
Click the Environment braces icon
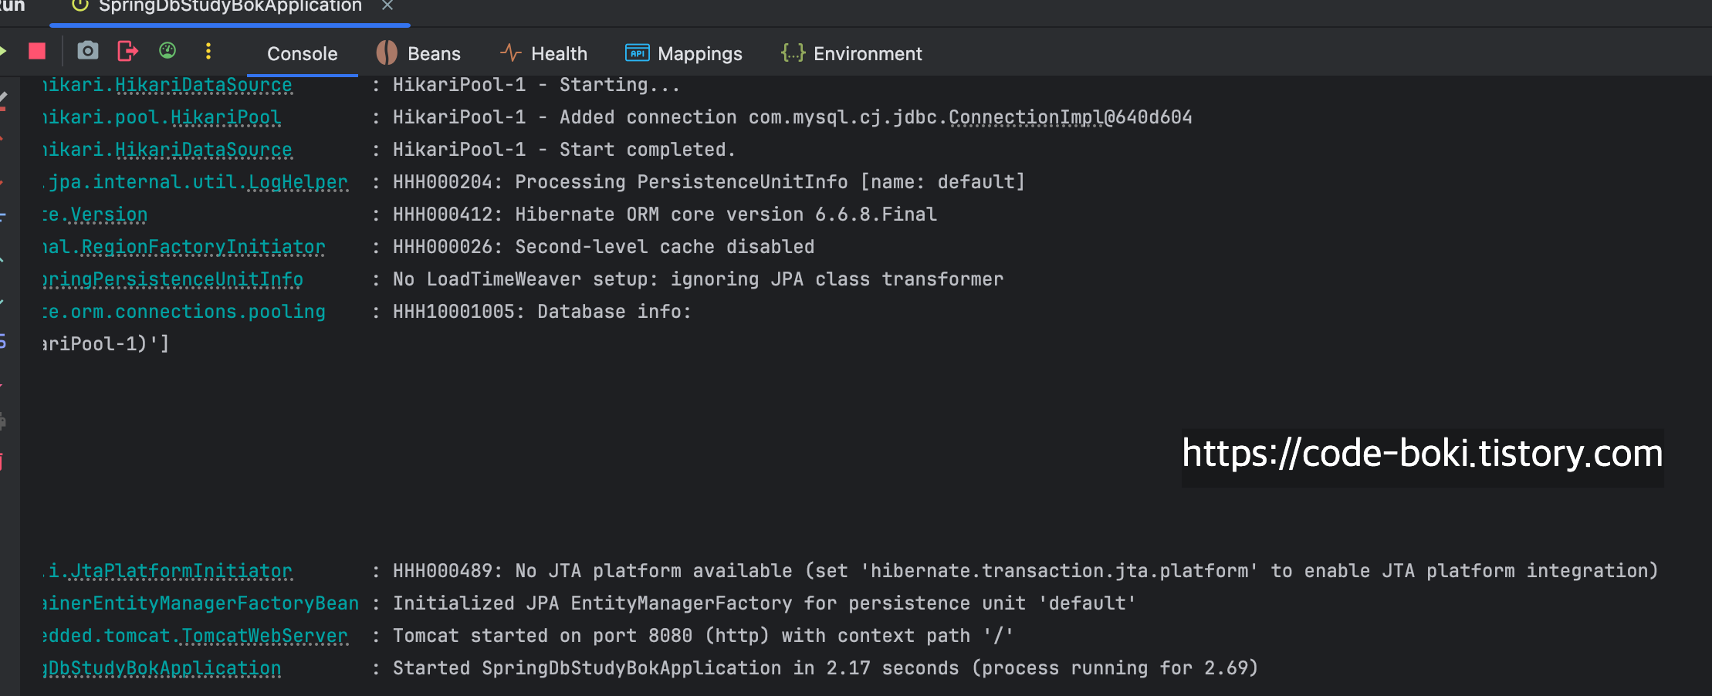coord(793,53)
